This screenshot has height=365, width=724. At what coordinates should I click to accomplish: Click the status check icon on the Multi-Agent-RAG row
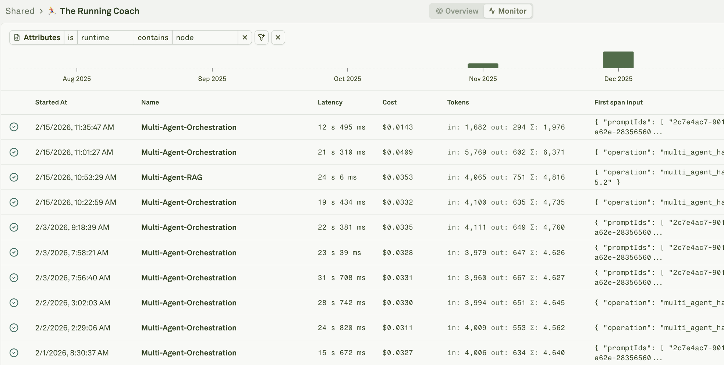[14, 177]
